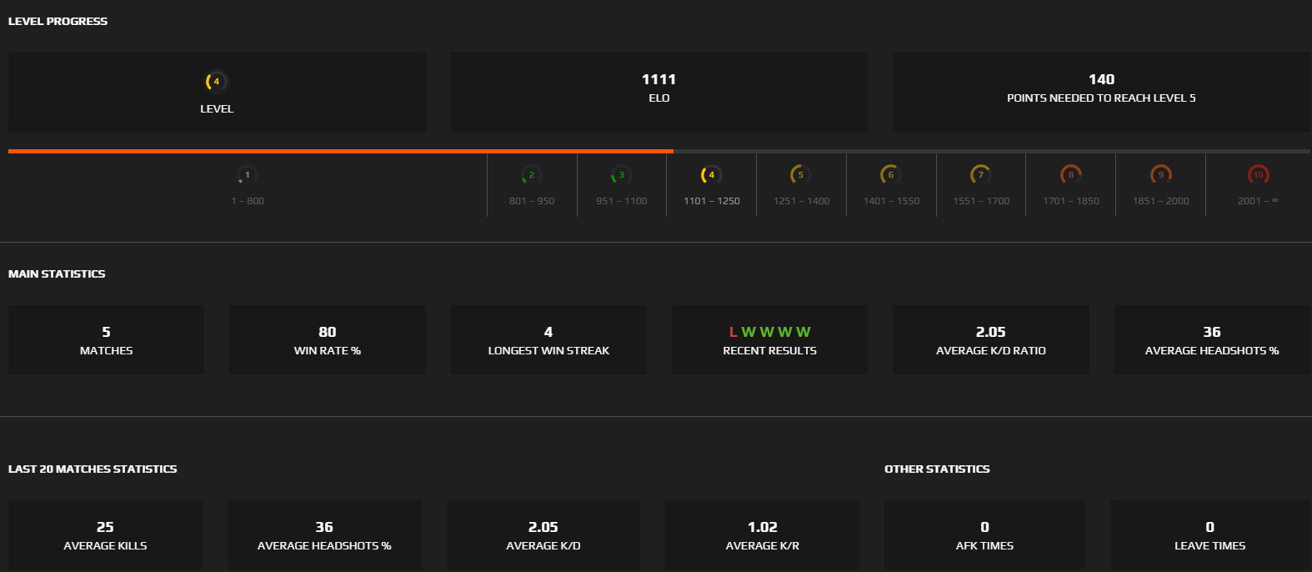
Task: Click the '951 – 1100' Elo range
Action: 622,201
